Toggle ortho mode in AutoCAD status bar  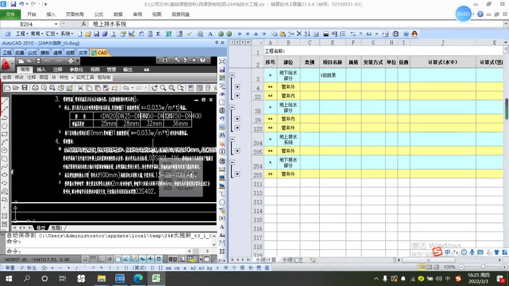[101, 259]
